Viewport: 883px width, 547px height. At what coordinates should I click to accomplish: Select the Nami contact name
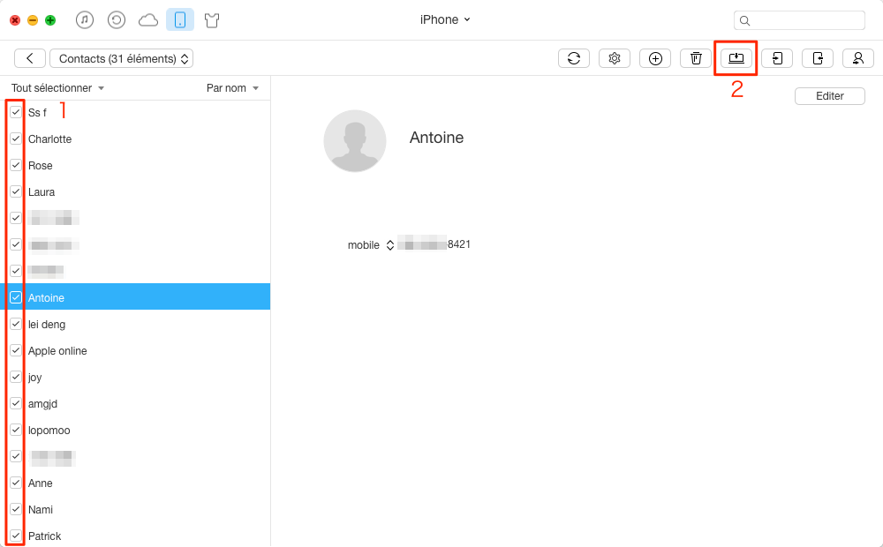point(41,509)
